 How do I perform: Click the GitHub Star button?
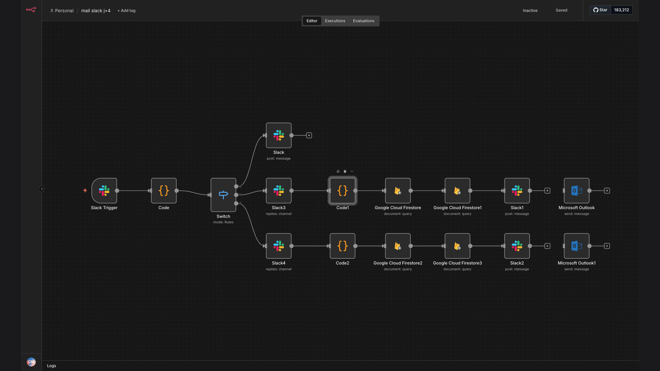tap(600, 10)
